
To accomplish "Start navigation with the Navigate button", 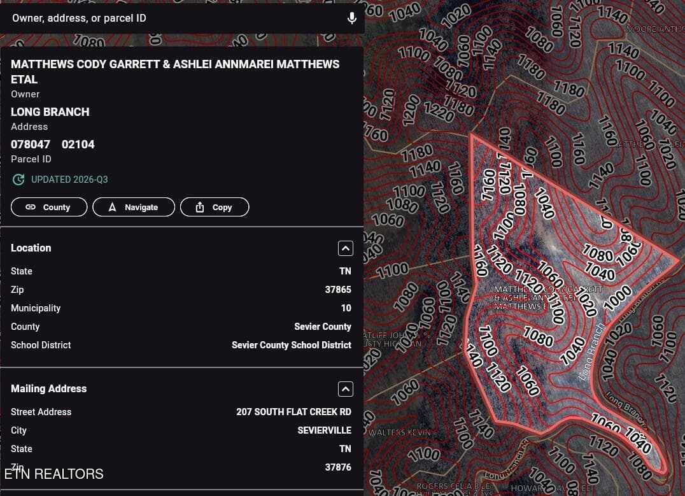I will pyautogui.click(x=134, y=207).
